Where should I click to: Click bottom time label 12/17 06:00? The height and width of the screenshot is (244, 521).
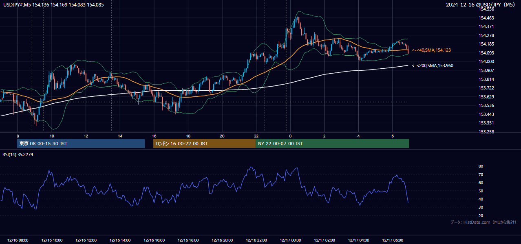(393, 240)
